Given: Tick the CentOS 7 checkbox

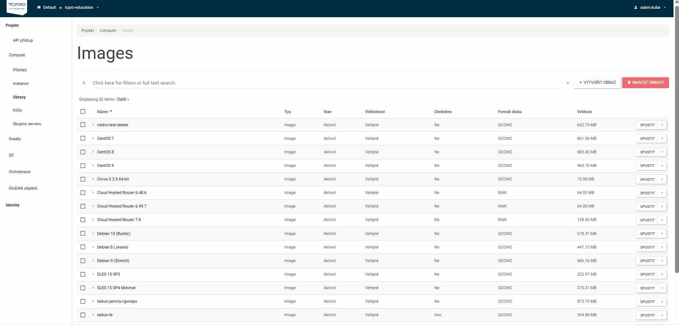Looking at the screenshot, I should [83, 138].
